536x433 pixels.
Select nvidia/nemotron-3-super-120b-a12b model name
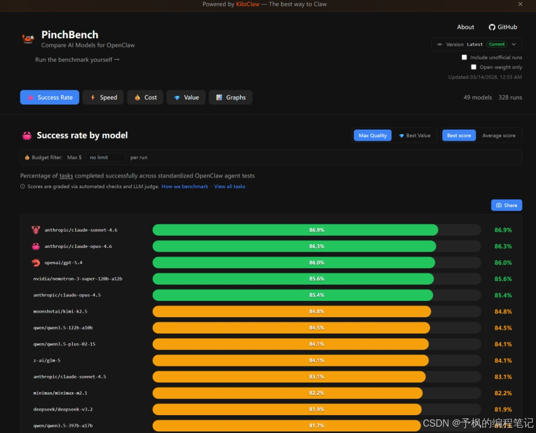77,279
